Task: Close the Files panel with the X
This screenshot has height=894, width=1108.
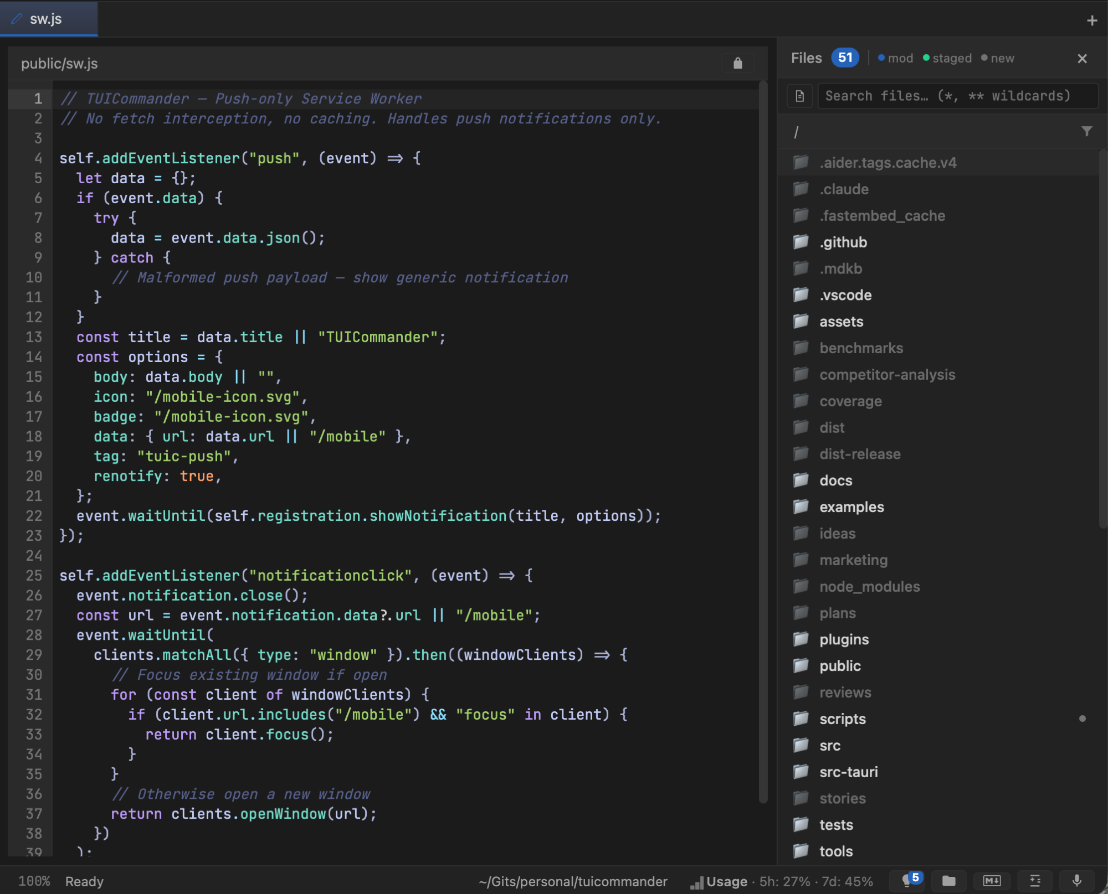Action: click(x=1082, y=58)
